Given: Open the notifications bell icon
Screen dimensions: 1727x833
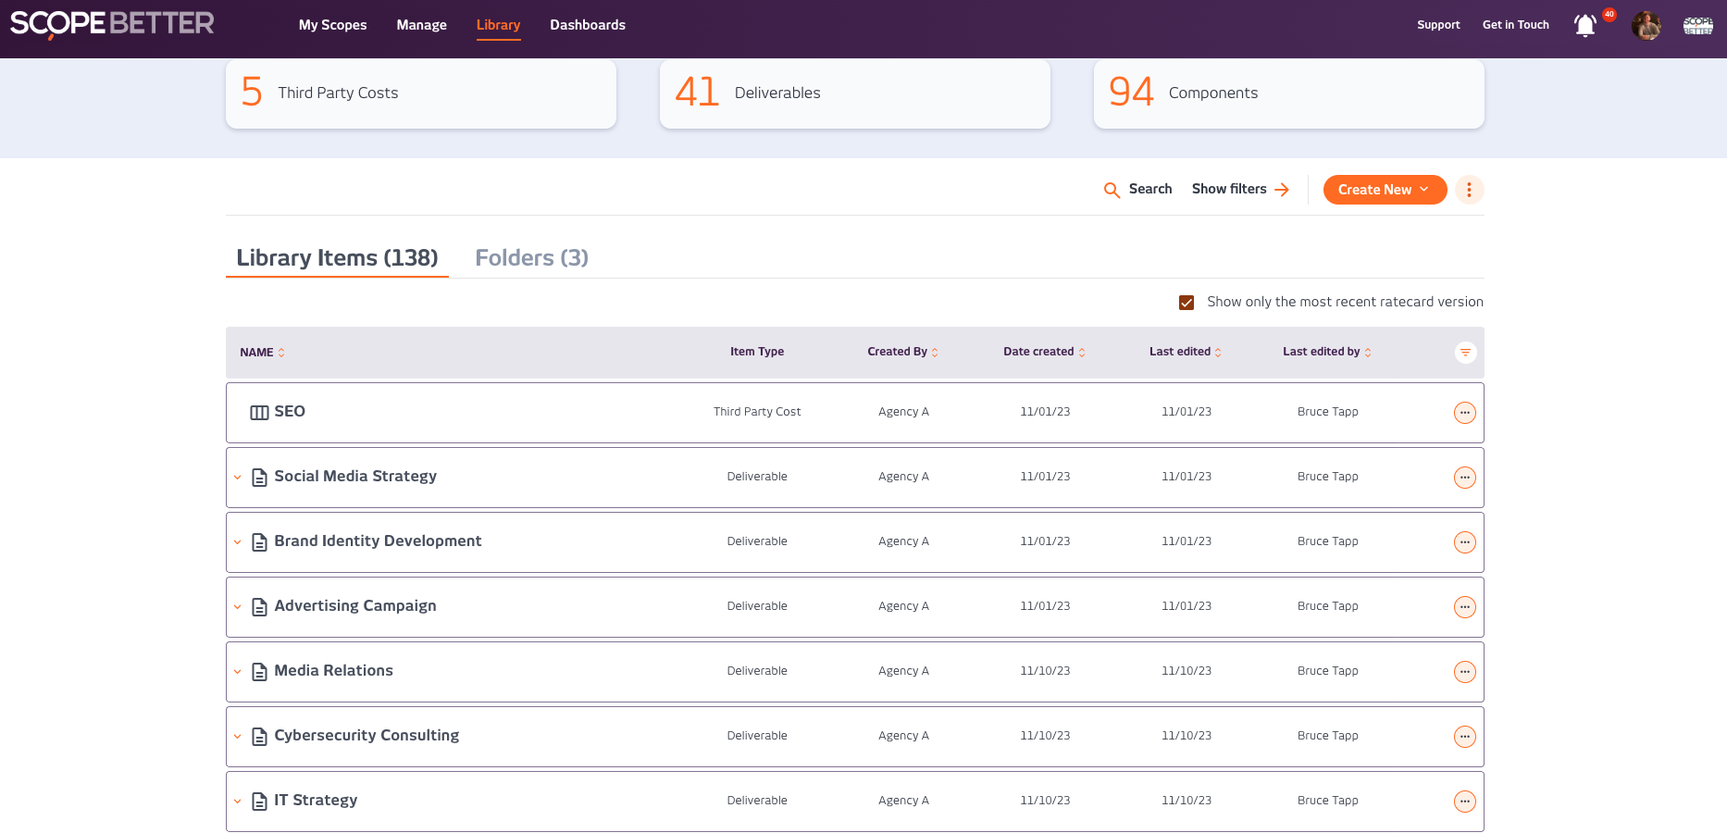Looking at the screenshot, I should coord(1584,26).
